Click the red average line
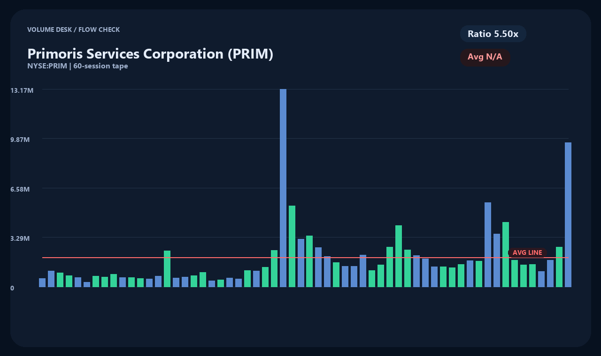This screenshot has height=356, width=601. [x=305, y=258]
